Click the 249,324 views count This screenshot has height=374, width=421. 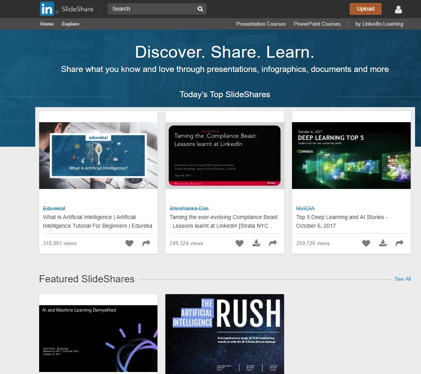pos(186,244)
